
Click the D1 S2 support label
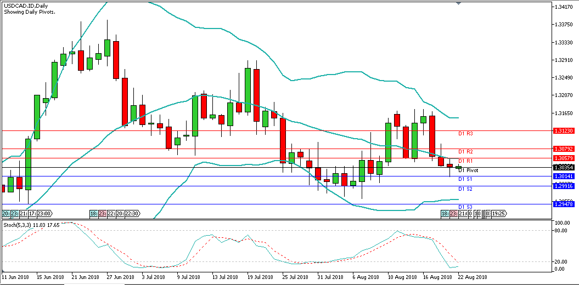click(x=465, y=189)
